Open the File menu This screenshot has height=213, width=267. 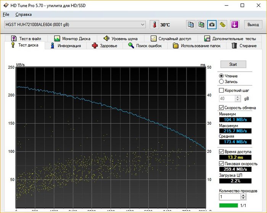[6, 14]
